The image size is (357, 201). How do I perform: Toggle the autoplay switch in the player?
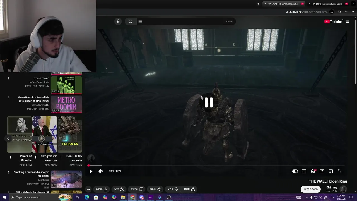click(295, 171)
